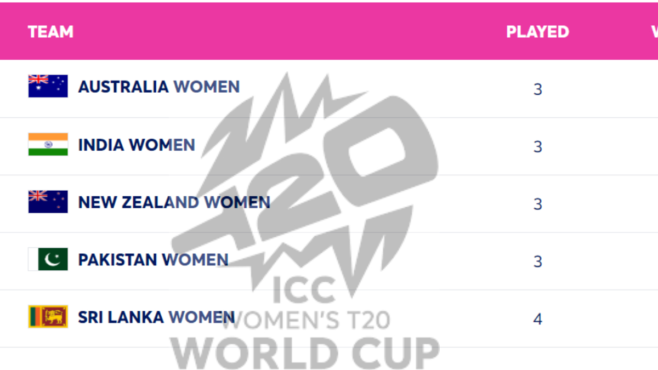This screenshot has height=370, width=658.
Task: Visit the Sri Lanka Women team link
Action: coord(156,317)
